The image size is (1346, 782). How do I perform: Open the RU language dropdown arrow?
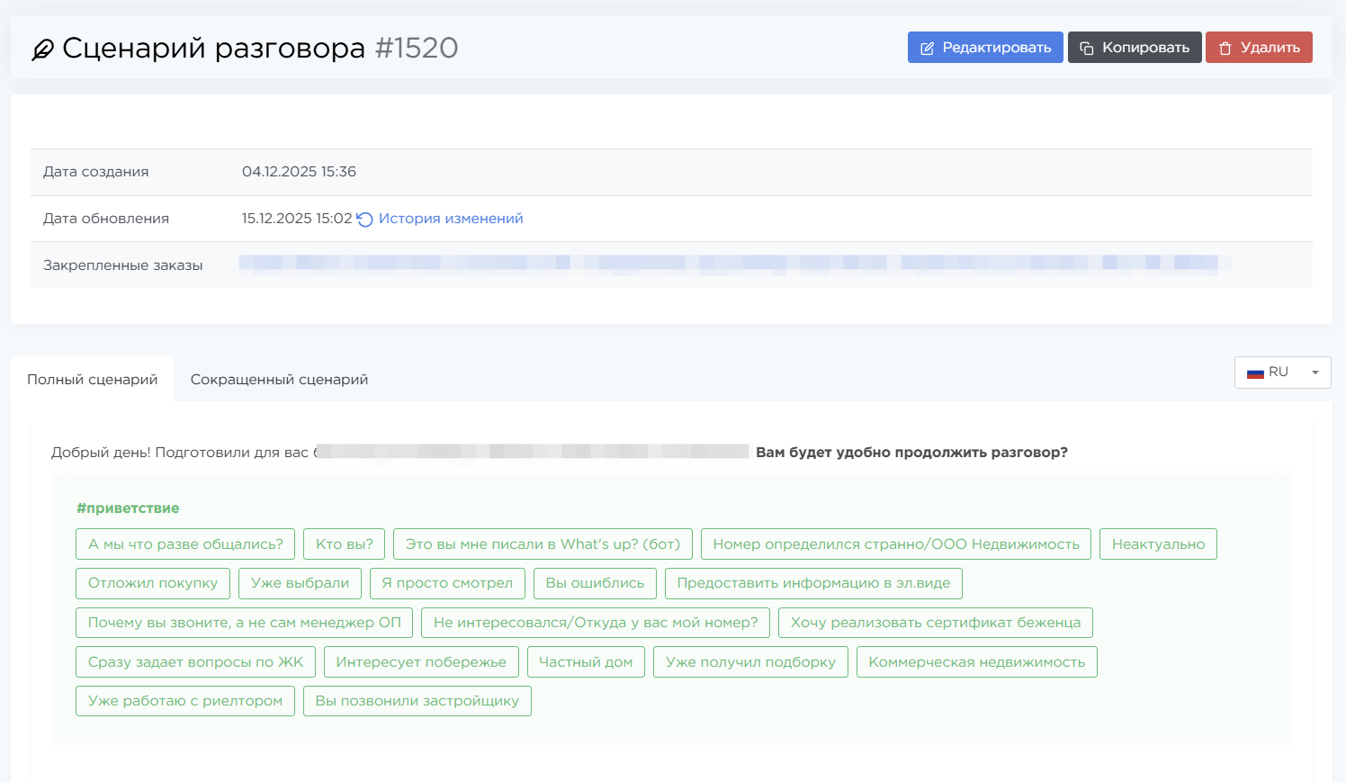click(x=1315, y=373)
